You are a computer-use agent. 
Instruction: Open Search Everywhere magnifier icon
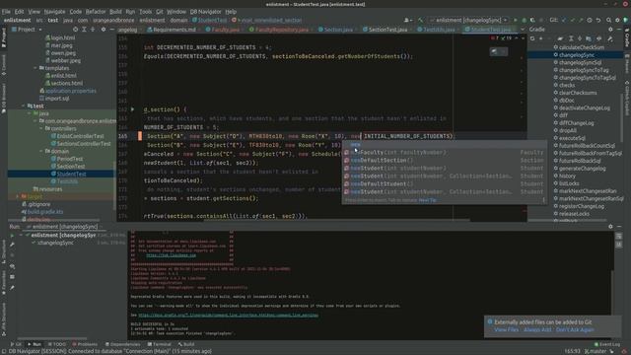click(x=608, y=20)
